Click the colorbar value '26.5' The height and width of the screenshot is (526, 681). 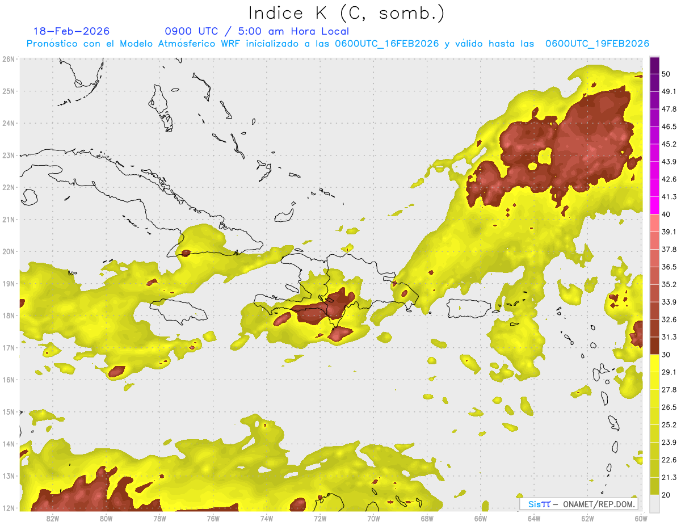point(669,407)
